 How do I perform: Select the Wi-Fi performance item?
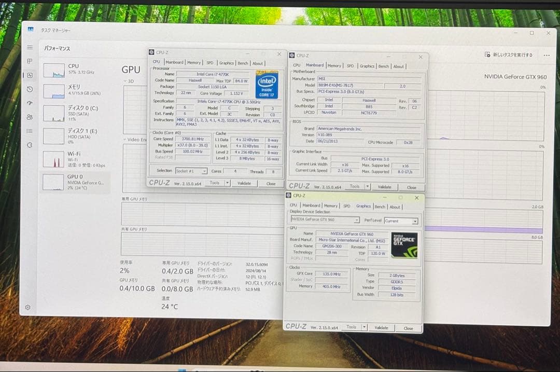click(76, 159)
